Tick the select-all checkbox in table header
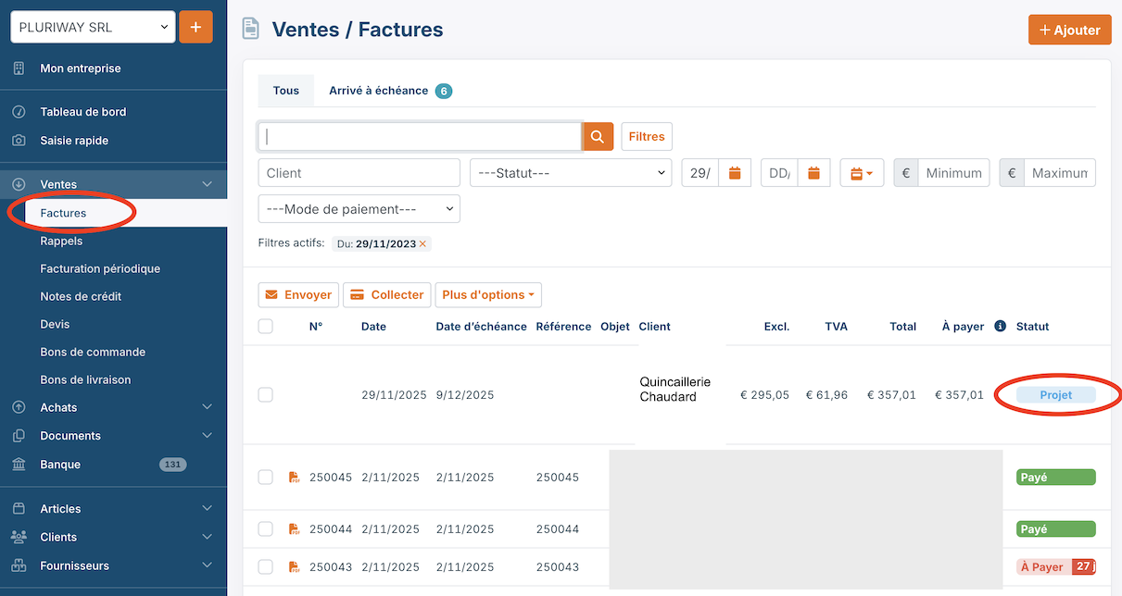Viewport: 1122px width, 596px height. click(266, 327)
